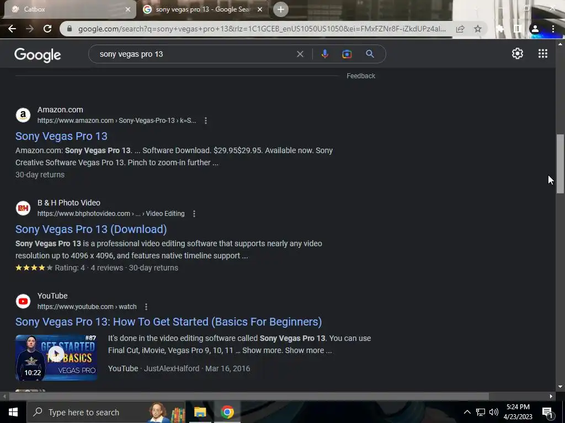
Task: Start voice search with the microphone icon
Action: tap(324, 54)
